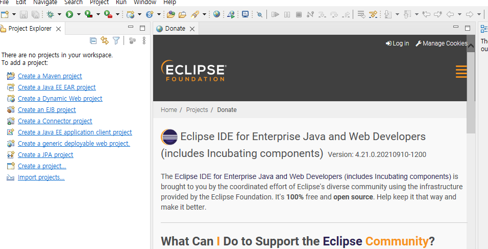Image resolution: width=488 pixels, height=249 pixels.
Task: Collapse All in Project Explorer
Action: point(93,40)
